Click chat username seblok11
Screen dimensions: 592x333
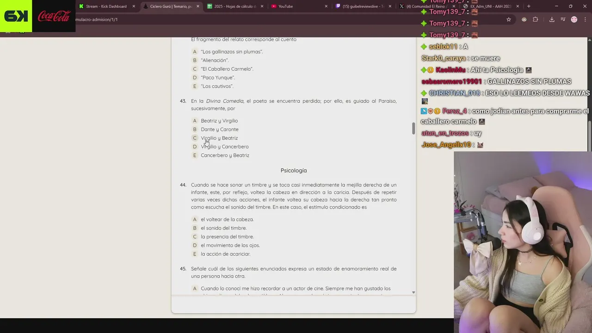[x=443, y=47]
